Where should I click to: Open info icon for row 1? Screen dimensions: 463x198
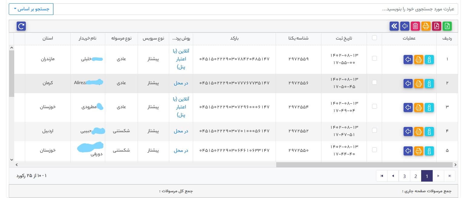click(x=429, y=60)
